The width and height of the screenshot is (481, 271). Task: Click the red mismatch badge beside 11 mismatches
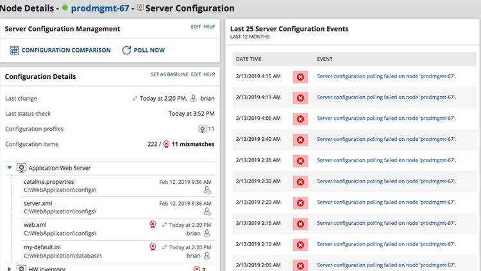click(166, 144)
